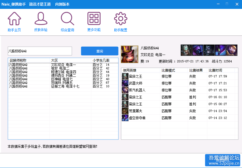Click 比赛时间 column header
The width and height of the screenshot is (242, 168).
(221, 70)
